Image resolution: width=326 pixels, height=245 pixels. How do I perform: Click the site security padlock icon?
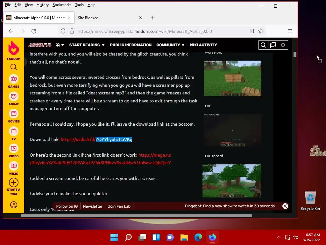click(72, 31)
